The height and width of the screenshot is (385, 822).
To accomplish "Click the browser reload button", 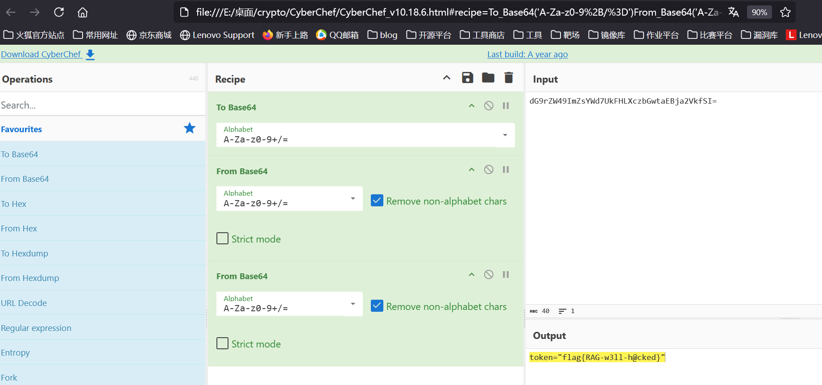I will tap(59, 12).
